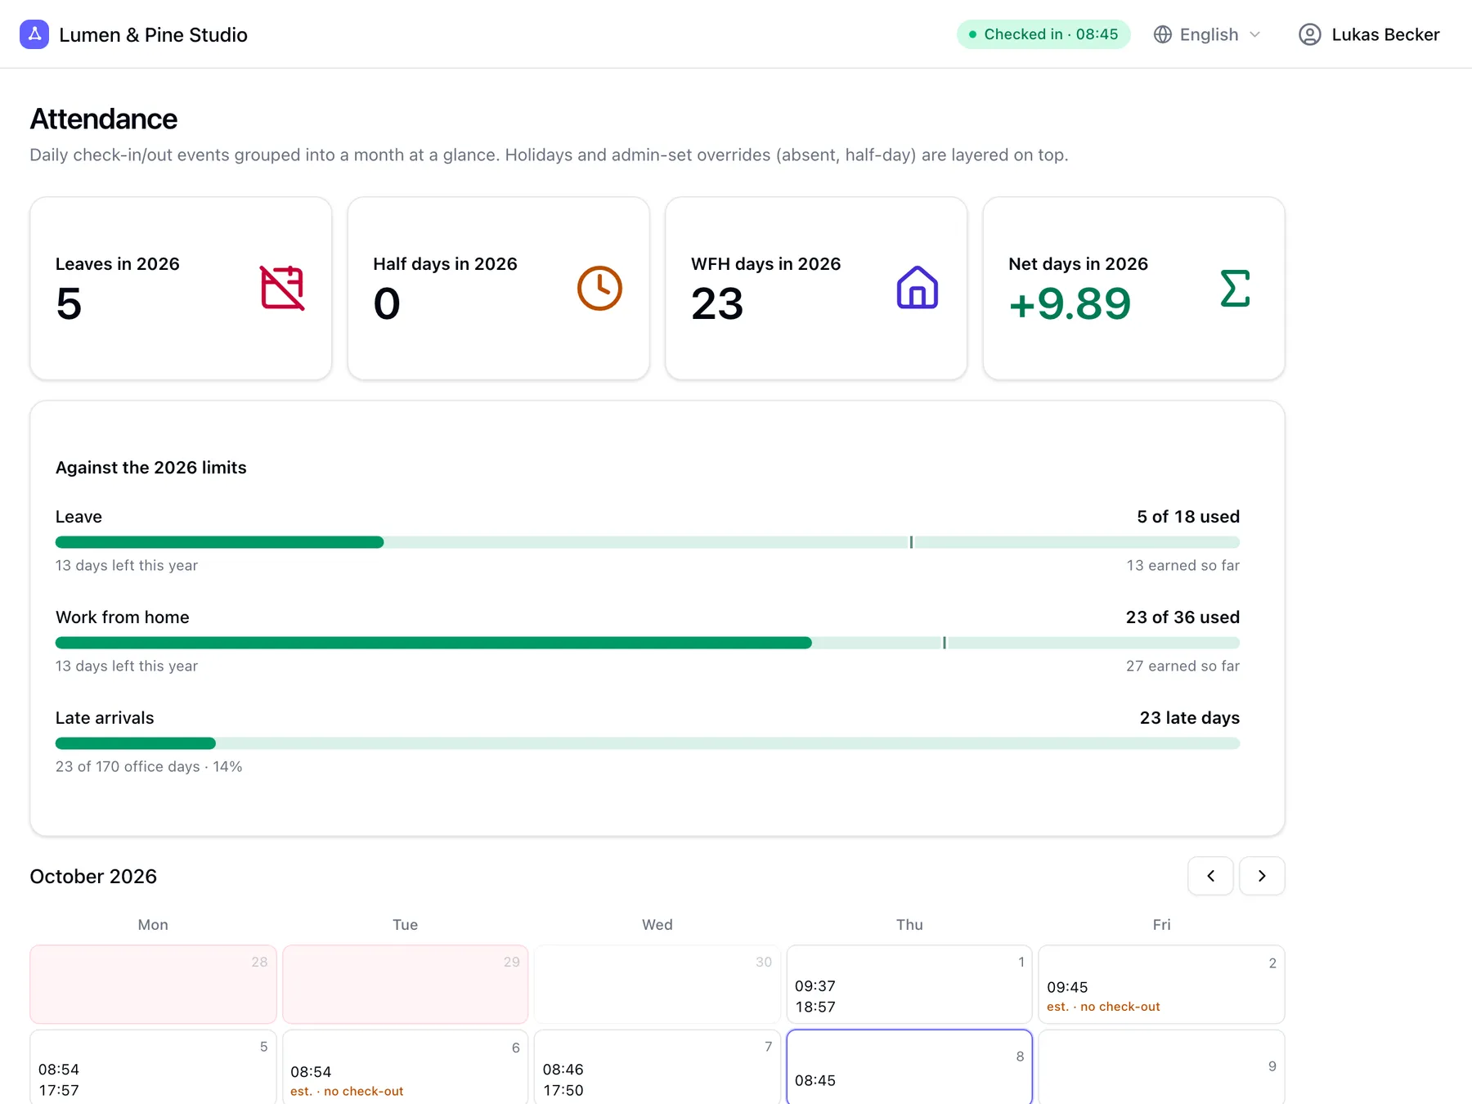Click the October 2026 month heading
Image resolution: width=1472 pixels, height=1104 pixels.
pyautogui.click(x=93, y=876)
